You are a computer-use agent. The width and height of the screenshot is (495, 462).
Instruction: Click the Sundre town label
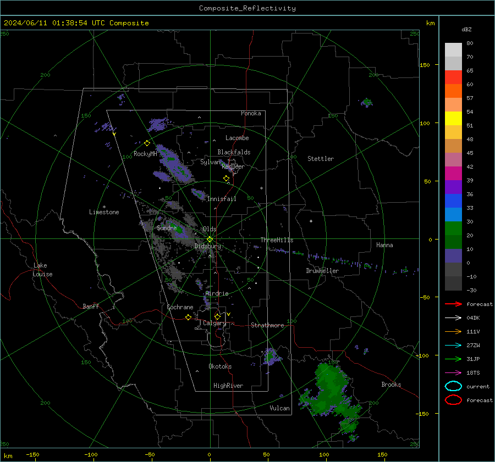(x=167, y=227)
